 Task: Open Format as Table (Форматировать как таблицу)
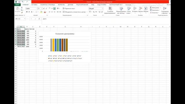pyautogui.click(x=121, y=10)
